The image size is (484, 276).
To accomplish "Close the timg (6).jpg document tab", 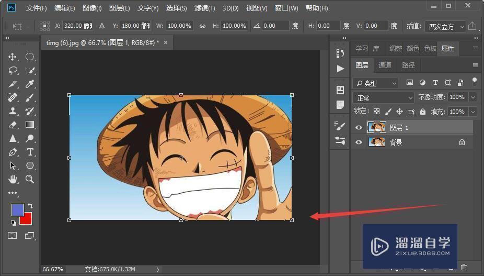I will click(x=166, y=43).
